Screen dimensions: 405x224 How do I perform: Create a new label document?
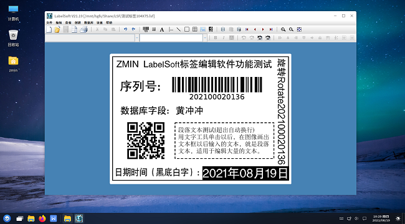49,30
